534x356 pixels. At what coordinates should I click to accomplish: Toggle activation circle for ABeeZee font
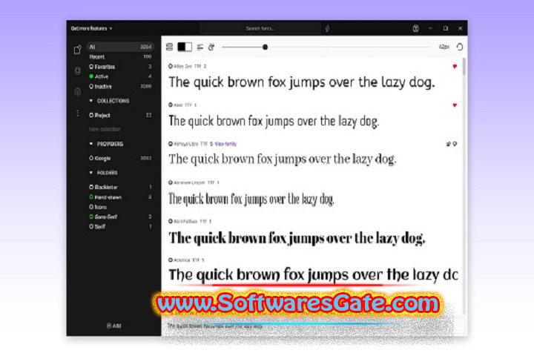point(171,66)
